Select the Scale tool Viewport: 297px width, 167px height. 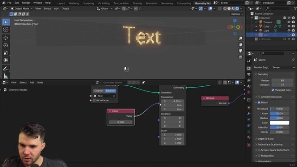point(6,52)
